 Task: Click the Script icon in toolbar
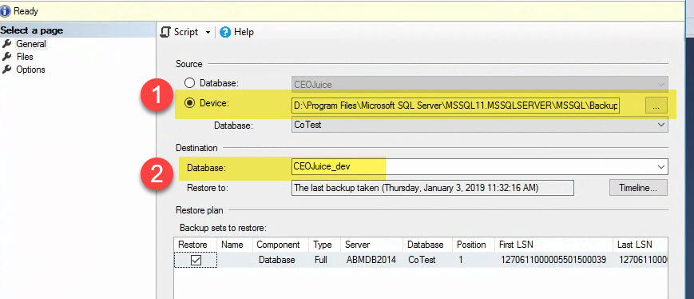click(x=165, y=32)
